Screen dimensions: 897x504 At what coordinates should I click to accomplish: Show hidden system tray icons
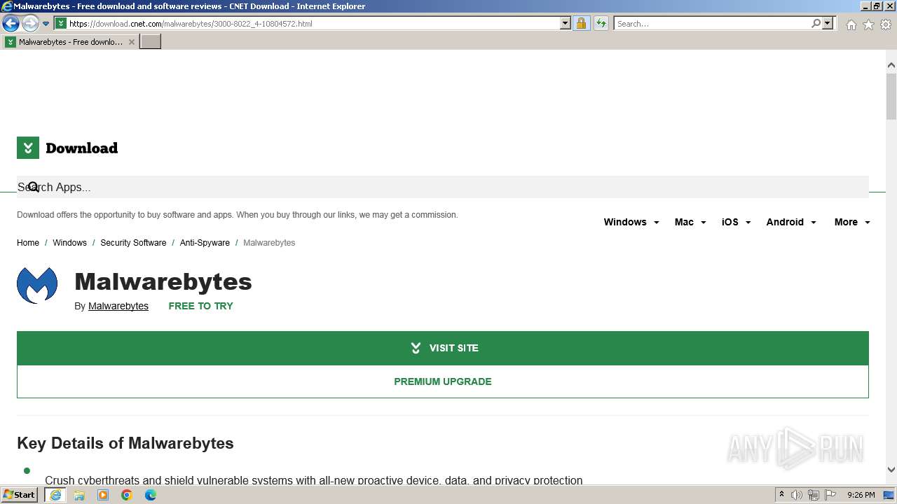781,495
